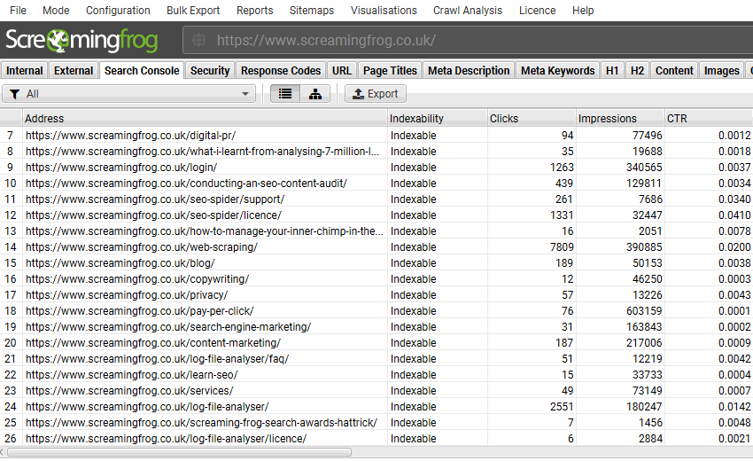The height and width of the screenshot is (461, 753).
Task: Click the URL input field
Action: [467, 41]
